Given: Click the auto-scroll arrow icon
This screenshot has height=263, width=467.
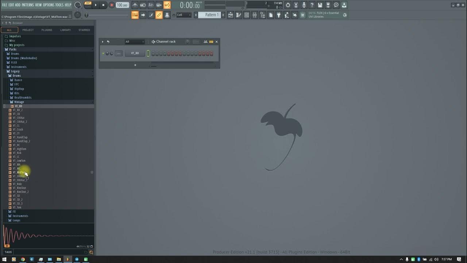Looking at the screenshot, I should point(143,15).
